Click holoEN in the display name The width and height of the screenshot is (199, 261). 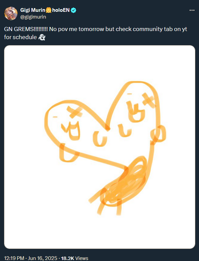tap(61, 10)
